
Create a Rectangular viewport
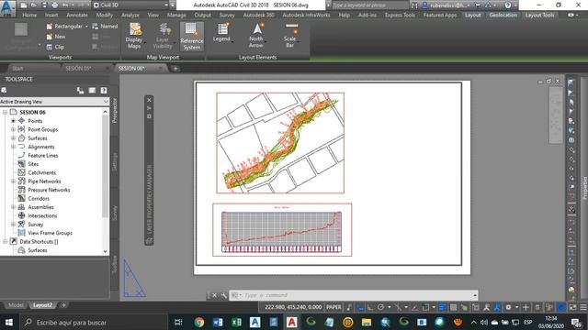click(64, 27)
